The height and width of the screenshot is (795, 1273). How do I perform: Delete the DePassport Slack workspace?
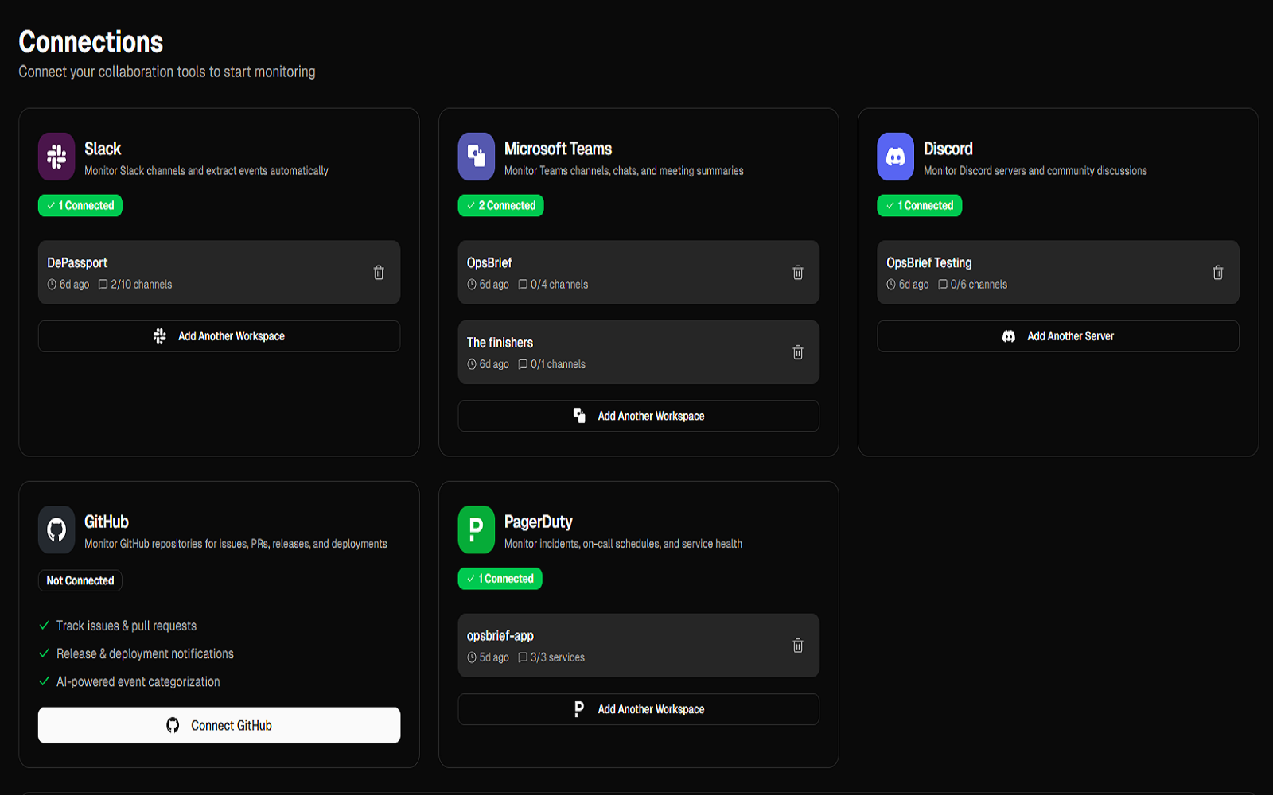[x=379, y=272]
